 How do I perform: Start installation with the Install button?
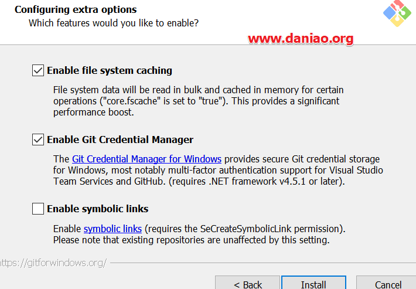[313, 283]
